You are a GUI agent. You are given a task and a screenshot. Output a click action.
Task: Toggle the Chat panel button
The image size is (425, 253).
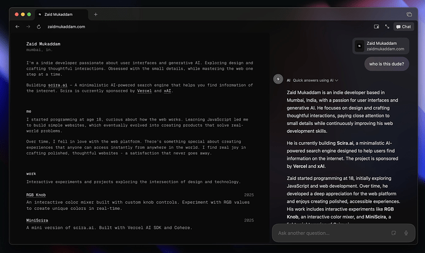[403, 26]
